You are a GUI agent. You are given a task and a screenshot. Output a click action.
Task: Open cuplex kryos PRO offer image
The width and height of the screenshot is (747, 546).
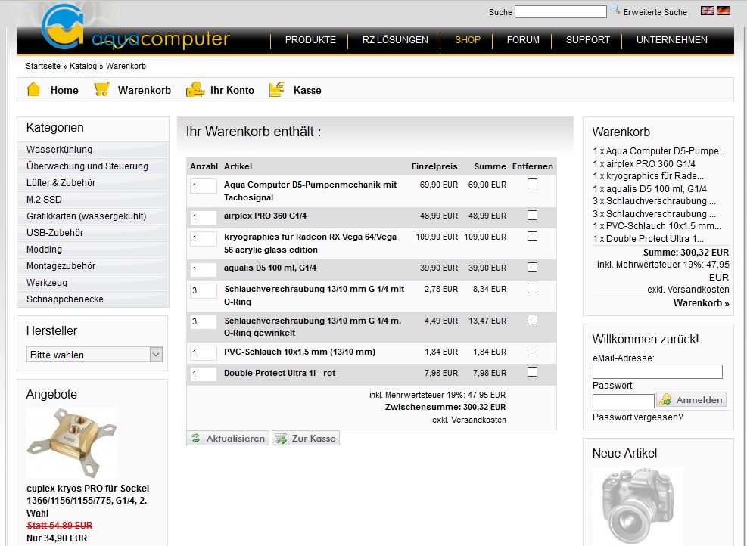(x=71, y=442)
